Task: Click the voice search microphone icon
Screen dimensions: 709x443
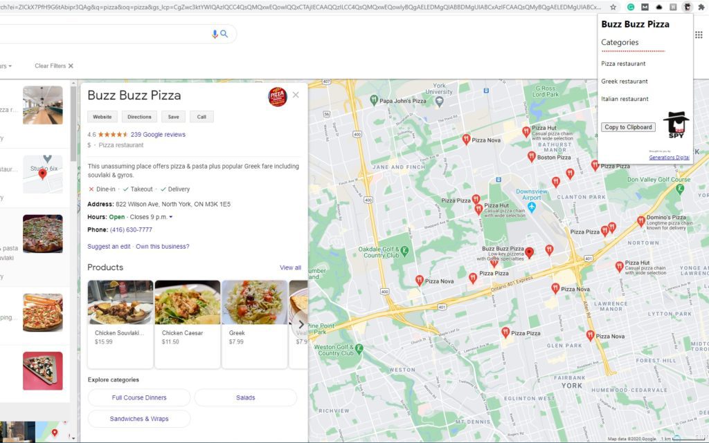Action: [215, 34]
